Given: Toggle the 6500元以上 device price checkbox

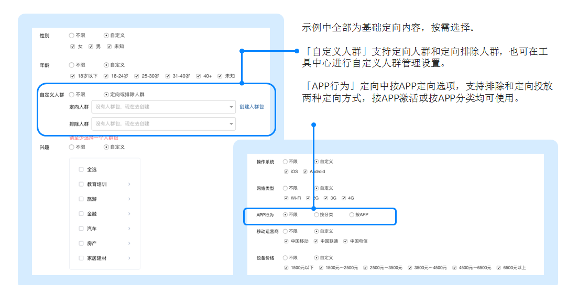Looking at the screenshot, I should point(498,268).
